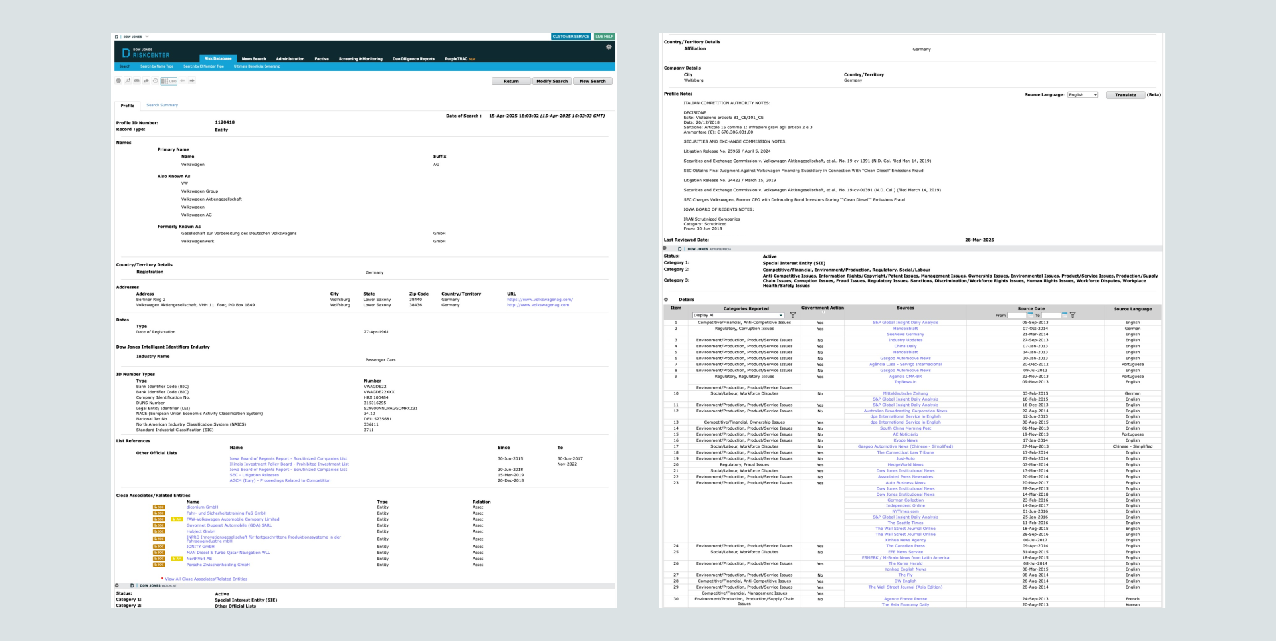Viewport: 1276px width, 641px height.
Task: Click the Modify Search button
Action: click(552, 81)
